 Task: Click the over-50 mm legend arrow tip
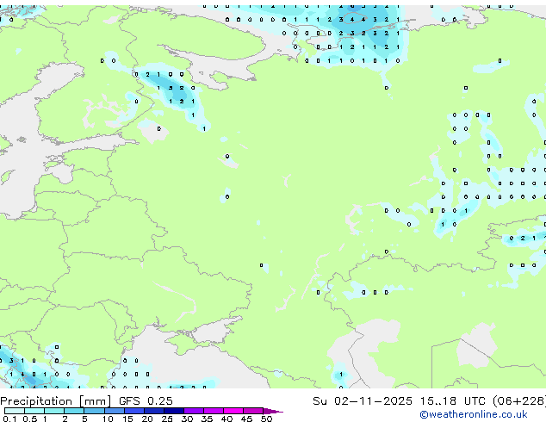(273, 411)
